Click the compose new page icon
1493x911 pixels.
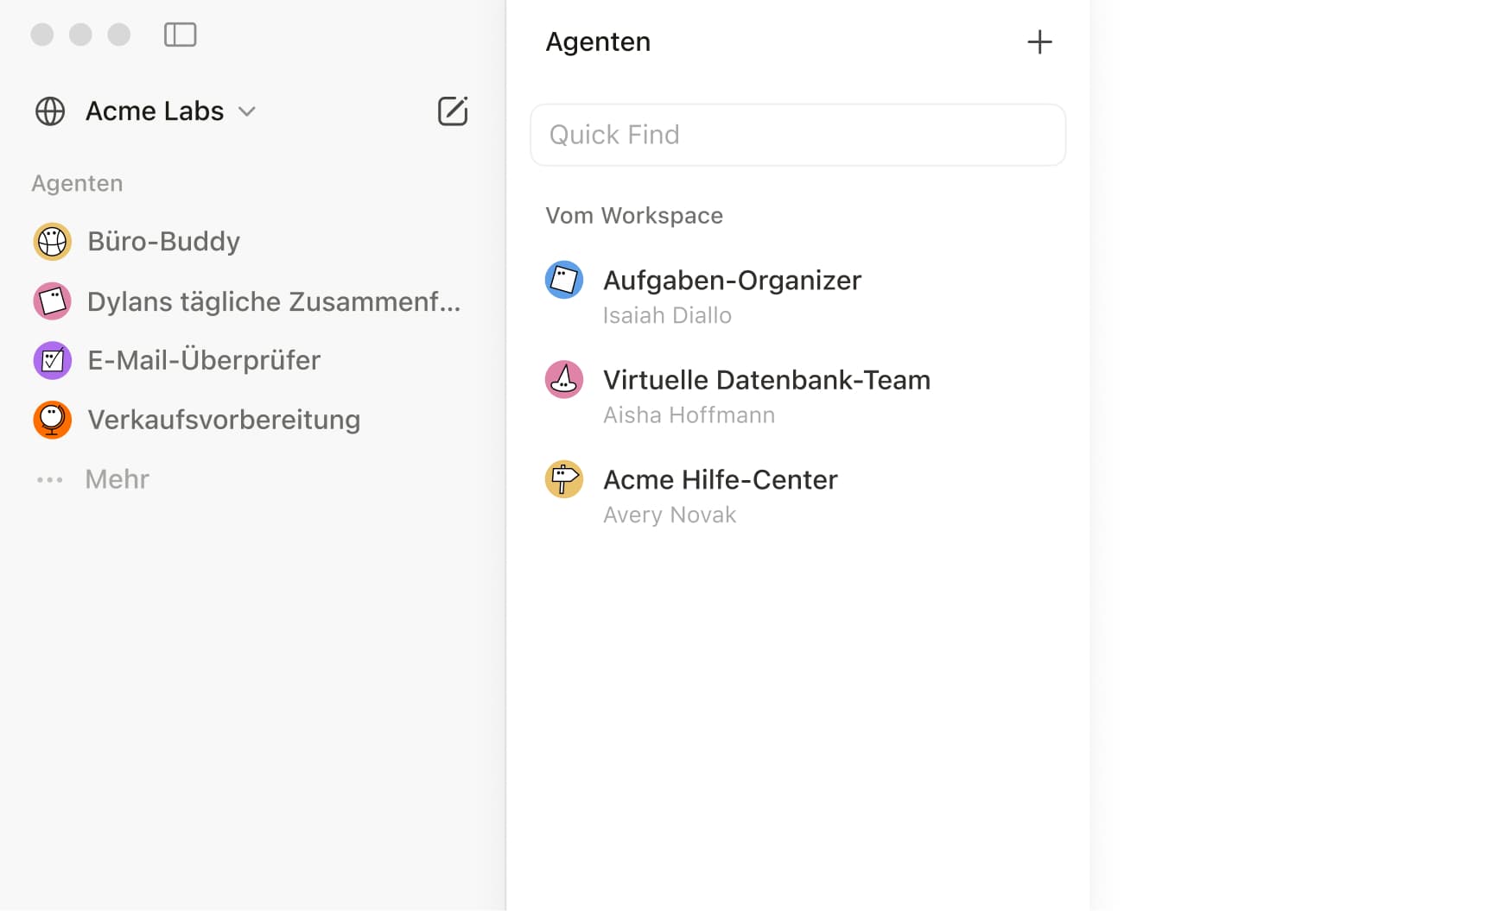tap(453, 111)
